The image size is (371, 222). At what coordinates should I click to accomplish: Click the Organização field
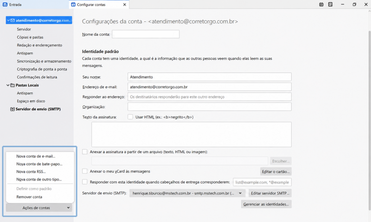pyautogui.click(x=210, y=107)
